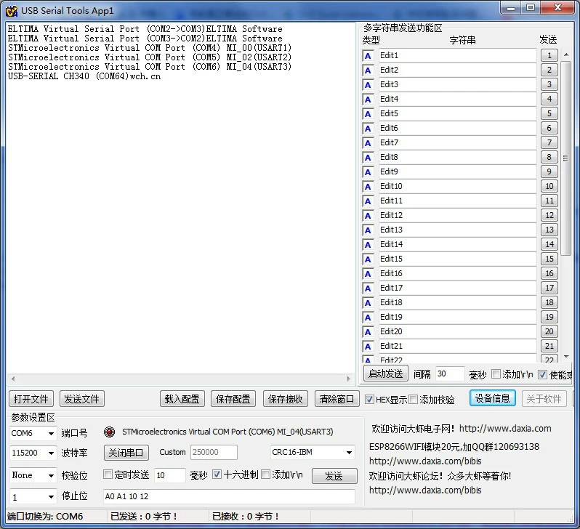This screenshot has width=580, height=529.
Task: Click the 'A' type icon beside Edit21
Action: pyautogui.click(x=368, y=347)
